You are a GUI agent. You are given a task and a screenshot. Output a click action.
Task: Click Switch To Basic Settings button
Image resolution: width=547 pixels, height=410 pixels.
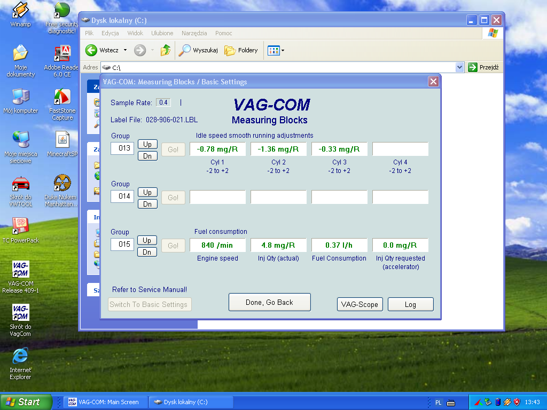150,304
